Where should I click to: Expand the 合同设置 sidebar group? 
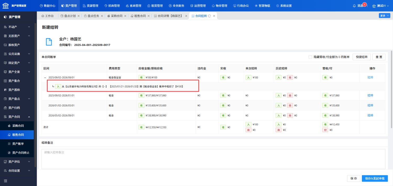17,171
